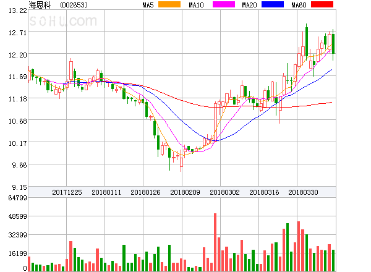Click the MA60 legend label
Image resolution: width=371 pixels, height=272 pixels.
(x=299, y=5)
